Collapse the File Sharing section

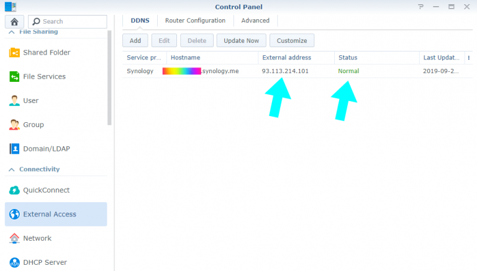(x=11, y=32)
